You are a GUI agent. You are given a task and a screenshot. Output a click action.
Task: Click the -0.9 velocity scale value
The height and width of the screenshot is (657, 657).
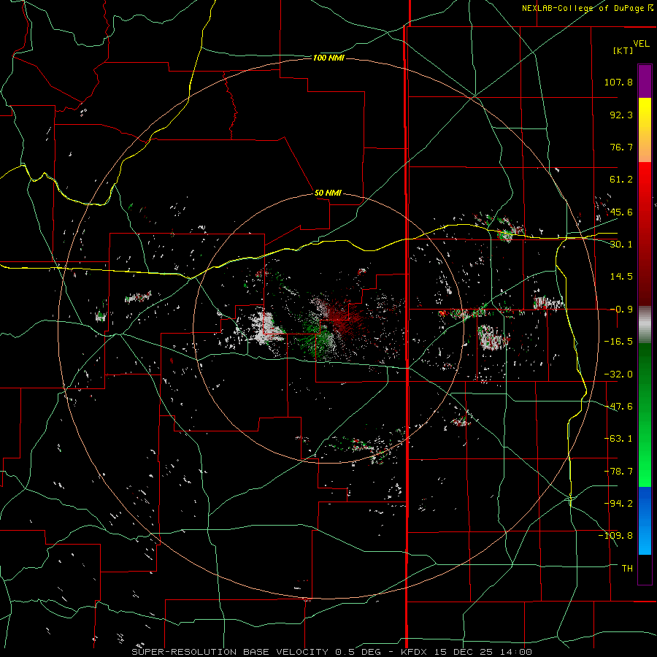coord(621,310)
